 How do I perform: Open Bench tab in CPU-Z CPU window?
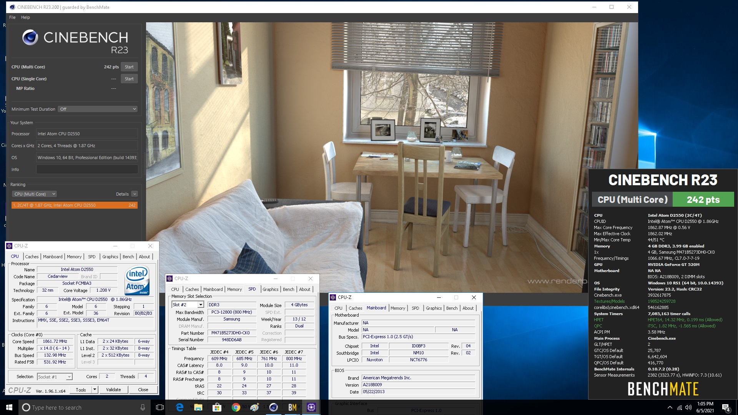128,257
